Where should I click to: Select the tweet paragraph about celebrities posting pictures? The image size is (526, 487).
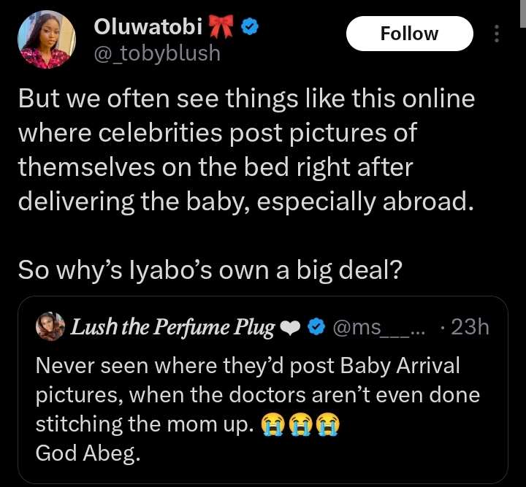[x=248, y=150]
